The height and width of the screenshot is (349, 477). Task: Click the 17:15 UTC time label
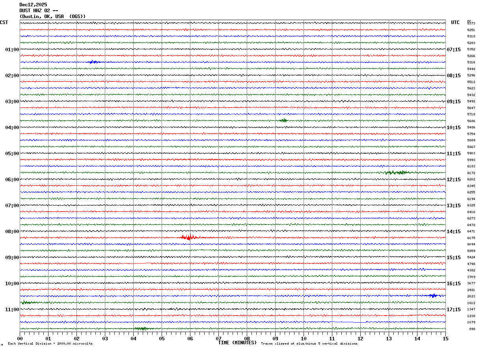tap(453, 310)
